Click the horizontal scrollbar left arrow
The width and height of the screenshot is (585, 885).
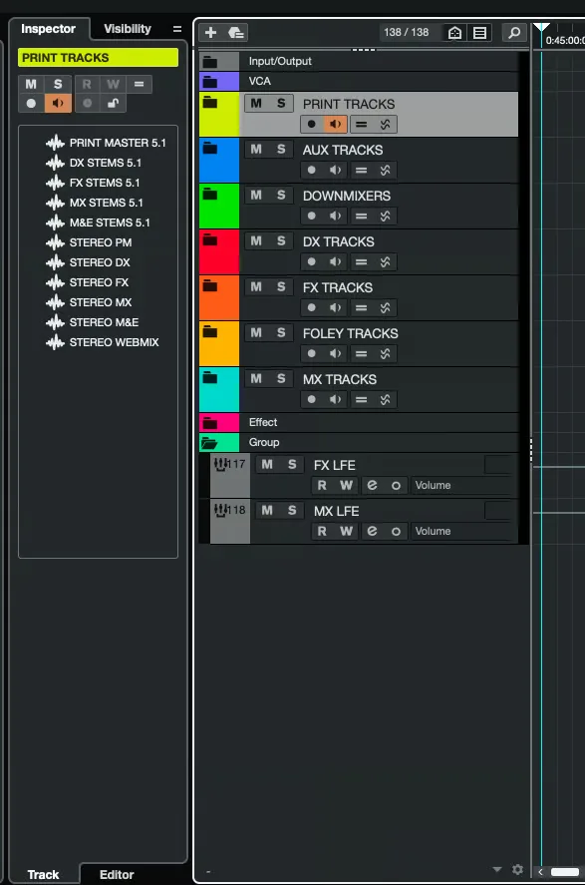(540, 871)
